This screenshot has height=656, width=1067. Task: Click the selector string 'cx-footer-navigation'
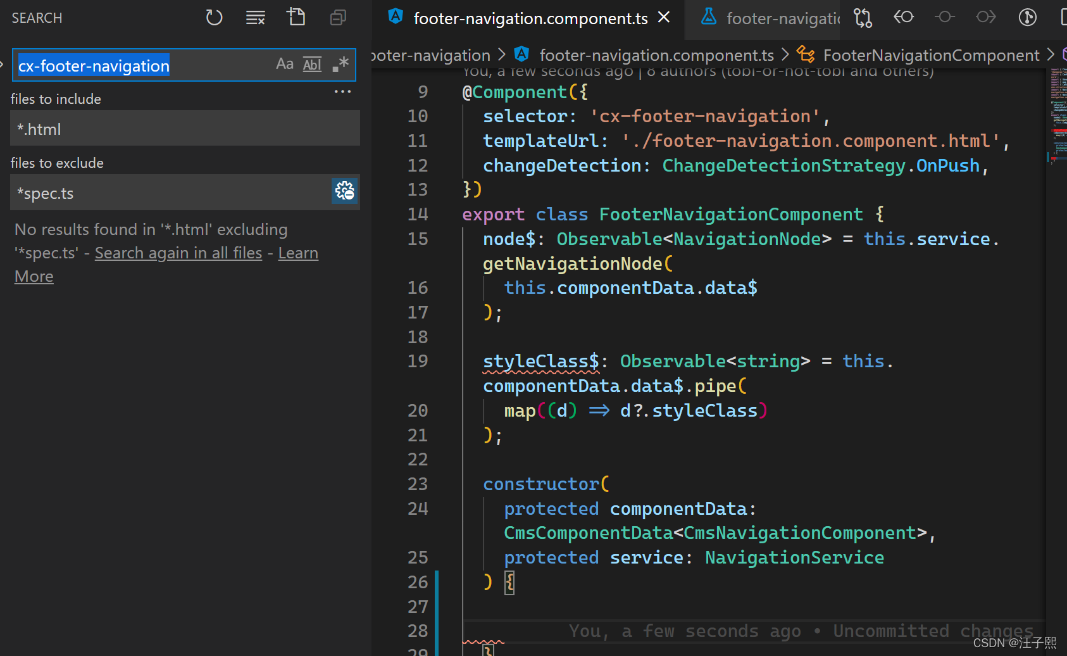tap(705, 117)
